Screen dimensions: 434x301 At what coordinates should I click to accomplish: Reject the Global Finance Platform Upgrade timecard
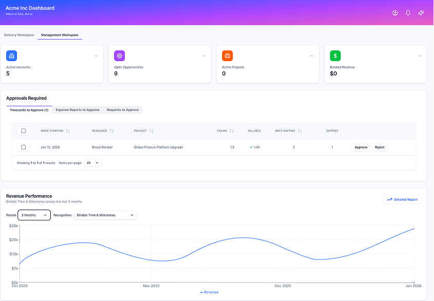coord(380,147)
